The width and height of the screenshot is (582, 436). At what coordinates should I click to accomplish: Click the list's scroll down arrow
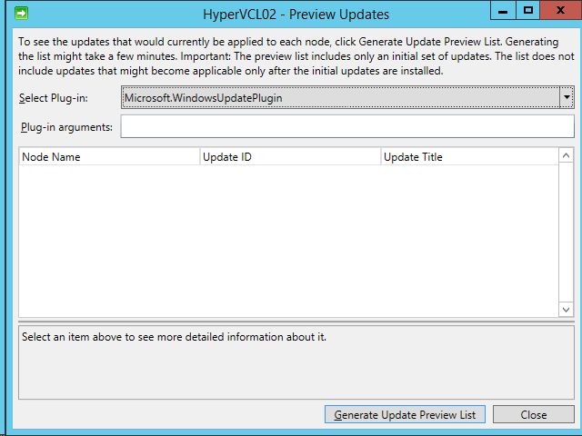point(567,310)
